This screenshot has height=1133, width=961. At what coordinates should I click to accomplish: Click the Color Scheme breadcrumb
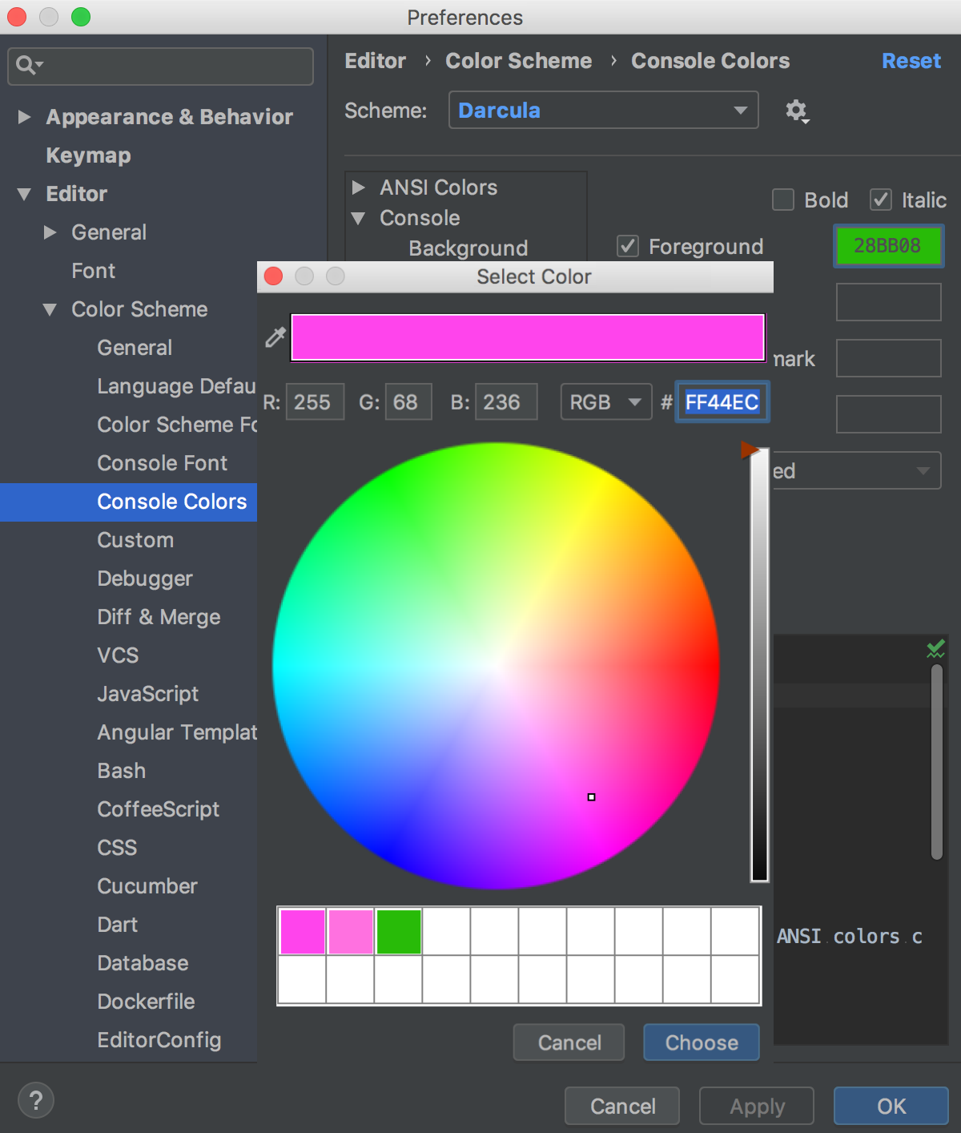(519, 61)
